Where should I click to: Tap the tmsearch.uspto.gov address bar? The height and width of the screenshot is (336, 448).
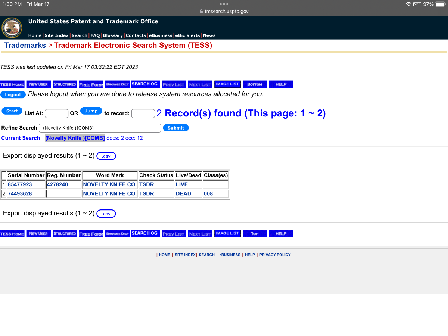coord(224,11)
